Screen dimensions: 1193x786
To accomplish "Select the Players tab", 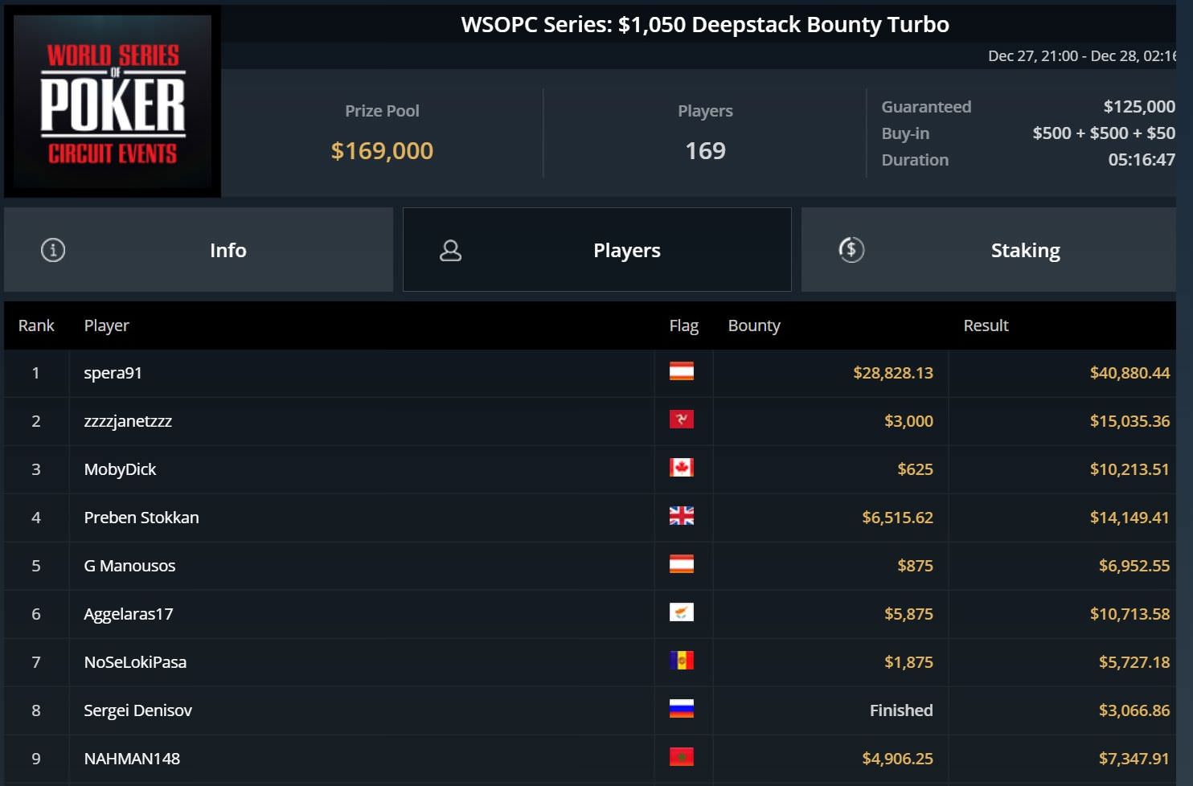I will coord(597,250).
